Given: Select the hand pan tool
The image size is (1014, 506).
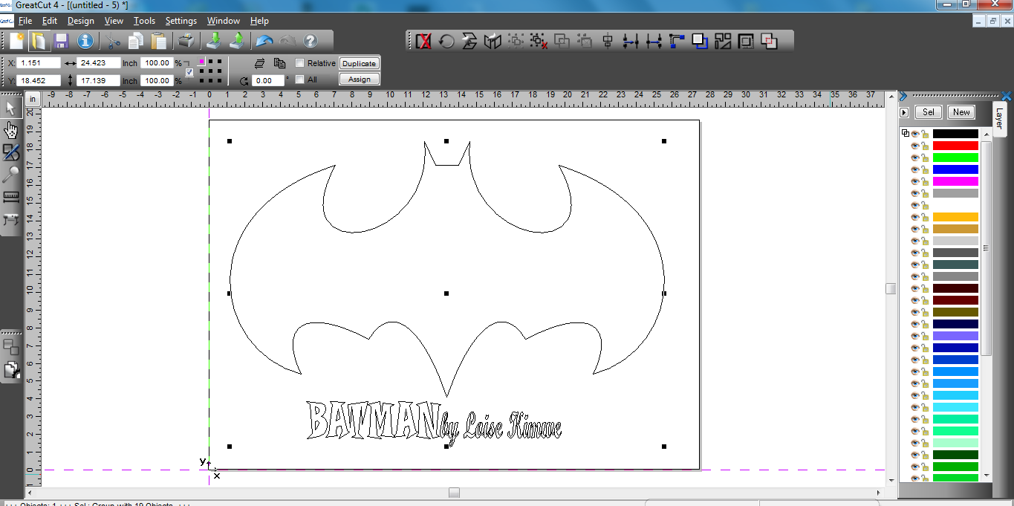Looking at the screenshot, I should click(x=10, y=131).
